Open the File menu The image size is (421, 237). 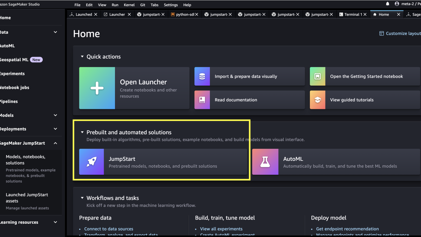click(x=77, y=5)
